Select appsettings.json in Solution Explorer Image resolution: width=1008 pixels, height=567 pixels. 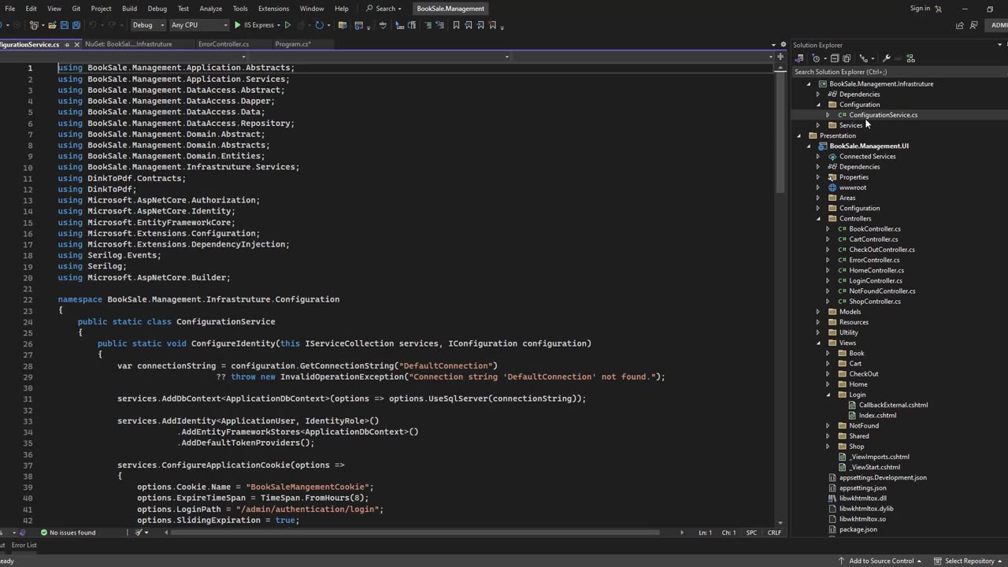click(862, 488)
